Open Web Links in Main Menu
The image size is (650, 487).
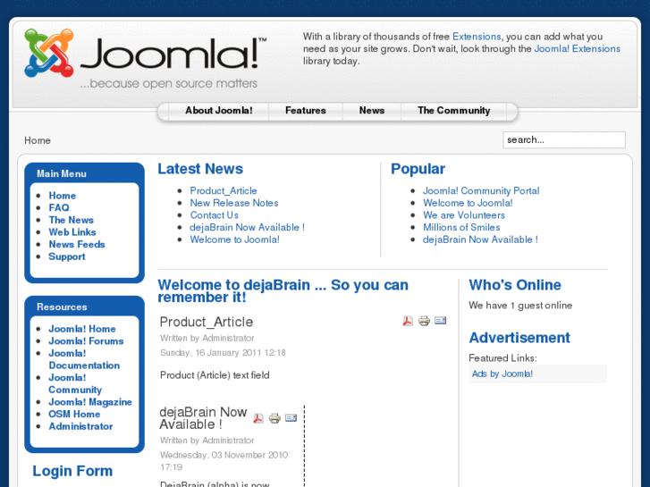72,232
